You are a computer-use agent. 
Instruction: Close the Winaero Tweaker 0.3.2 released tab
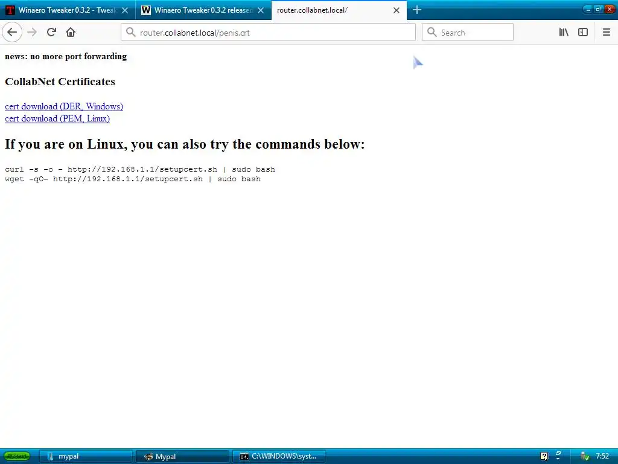pos(261,10)
